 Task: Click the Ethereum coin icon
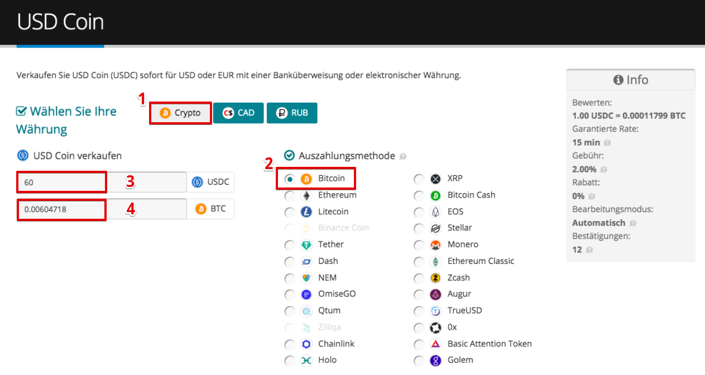306,196
